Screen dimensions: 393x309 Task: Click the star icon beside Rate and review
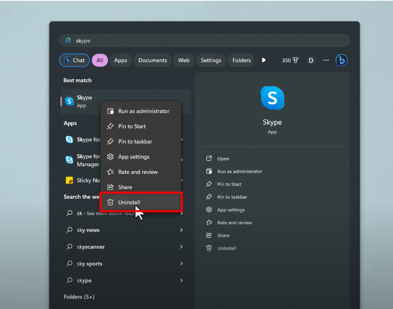click(x=209, y=222)
